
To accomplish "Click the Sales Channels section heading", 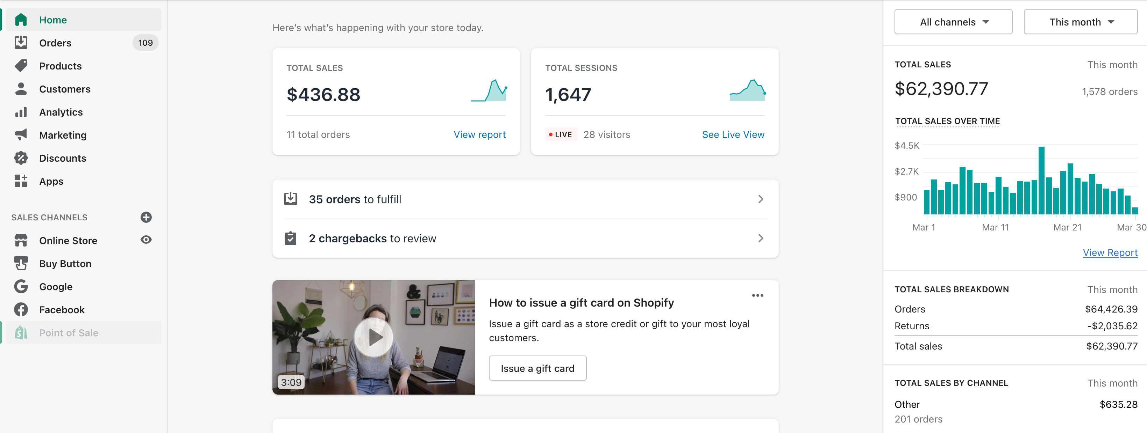I will pyautogui.click(x=49, y=218).
